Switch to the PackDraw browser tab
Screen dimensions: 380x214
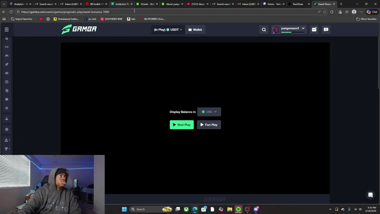(x=298, y=4)
